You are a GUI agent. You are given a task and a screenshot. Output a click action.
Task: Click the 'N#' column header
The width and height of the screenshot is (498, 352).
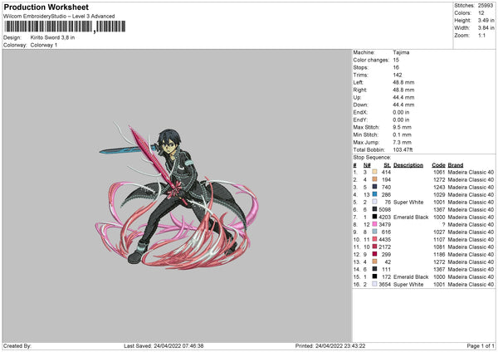(x=367, y=165)
